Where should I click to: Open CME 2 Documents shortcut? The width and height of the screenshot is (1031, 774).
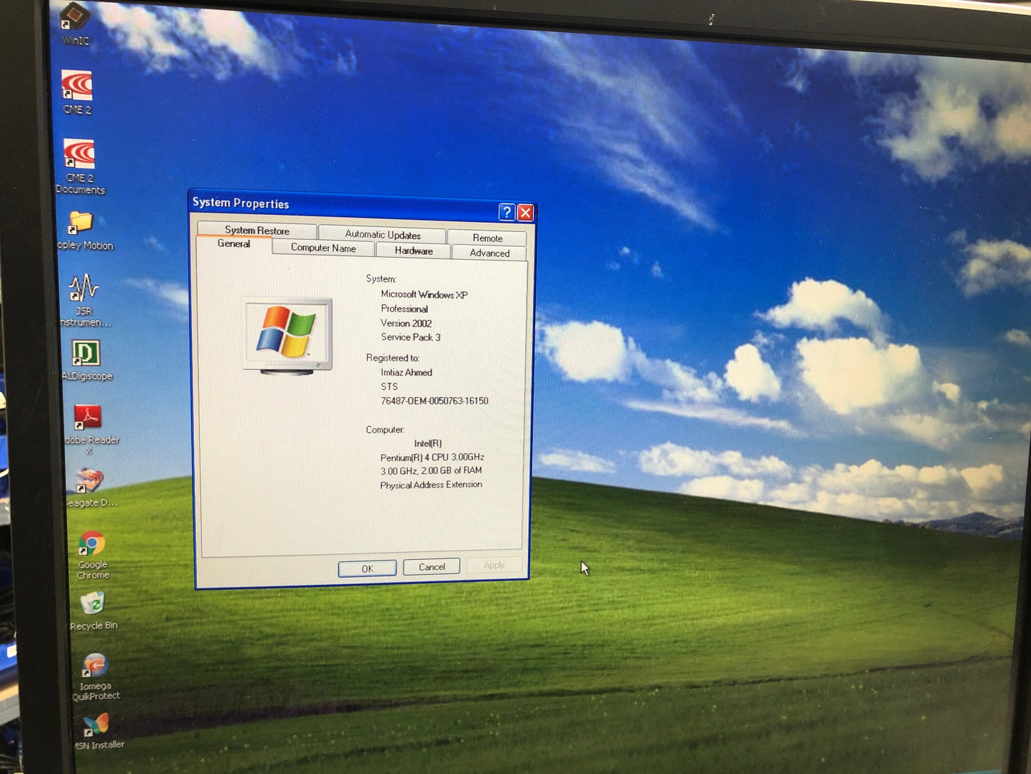pos(78,156)
